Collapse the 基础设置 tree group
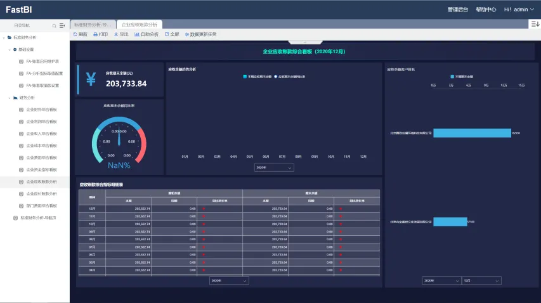 pyautogui.click(x=10, y=49)
